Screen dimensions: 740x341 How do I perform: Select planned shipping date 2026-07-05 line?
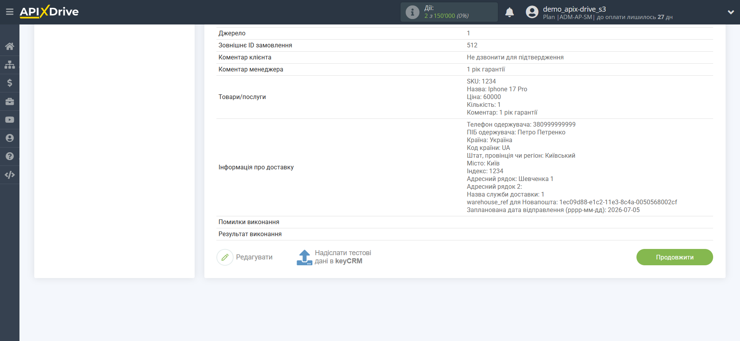(553, 210)
